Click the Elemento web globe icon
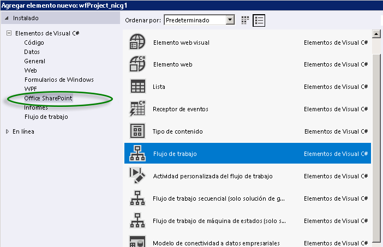 pos(137,64)
